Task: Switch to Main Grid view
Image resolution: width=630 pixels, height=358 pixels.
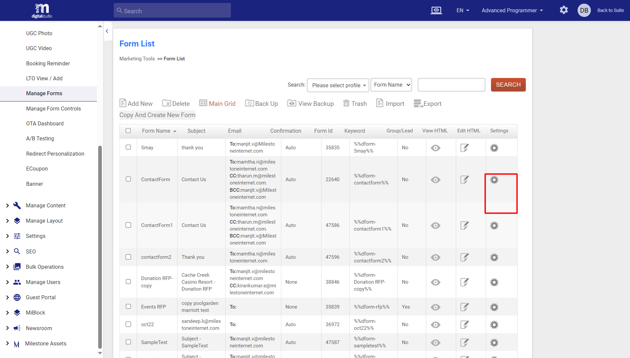Action: tap(217, 103)
